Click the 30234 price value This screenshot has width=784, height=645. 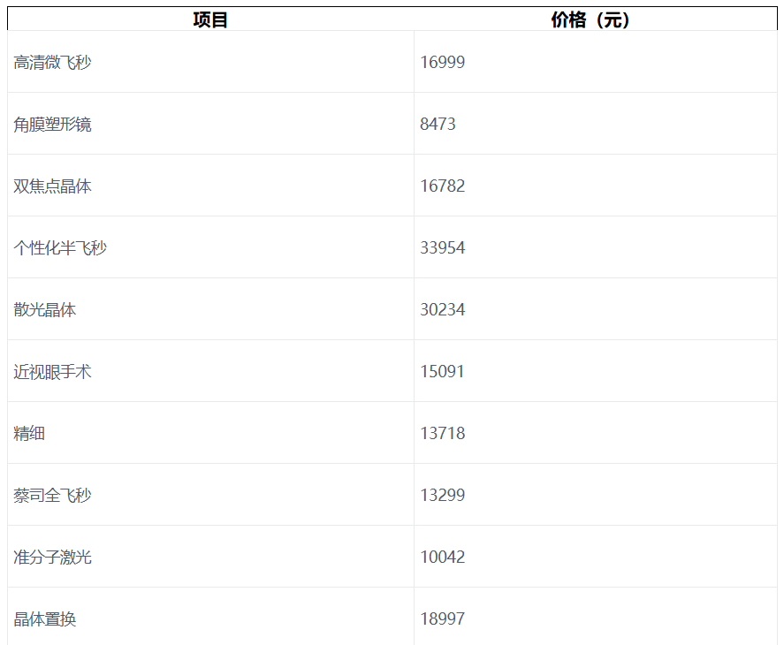(442, 309)
